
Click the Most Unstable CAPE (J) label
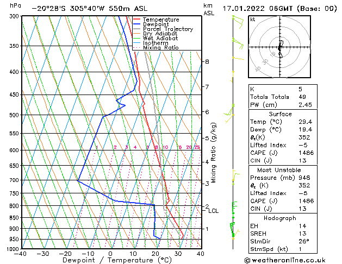pos(264,201)
